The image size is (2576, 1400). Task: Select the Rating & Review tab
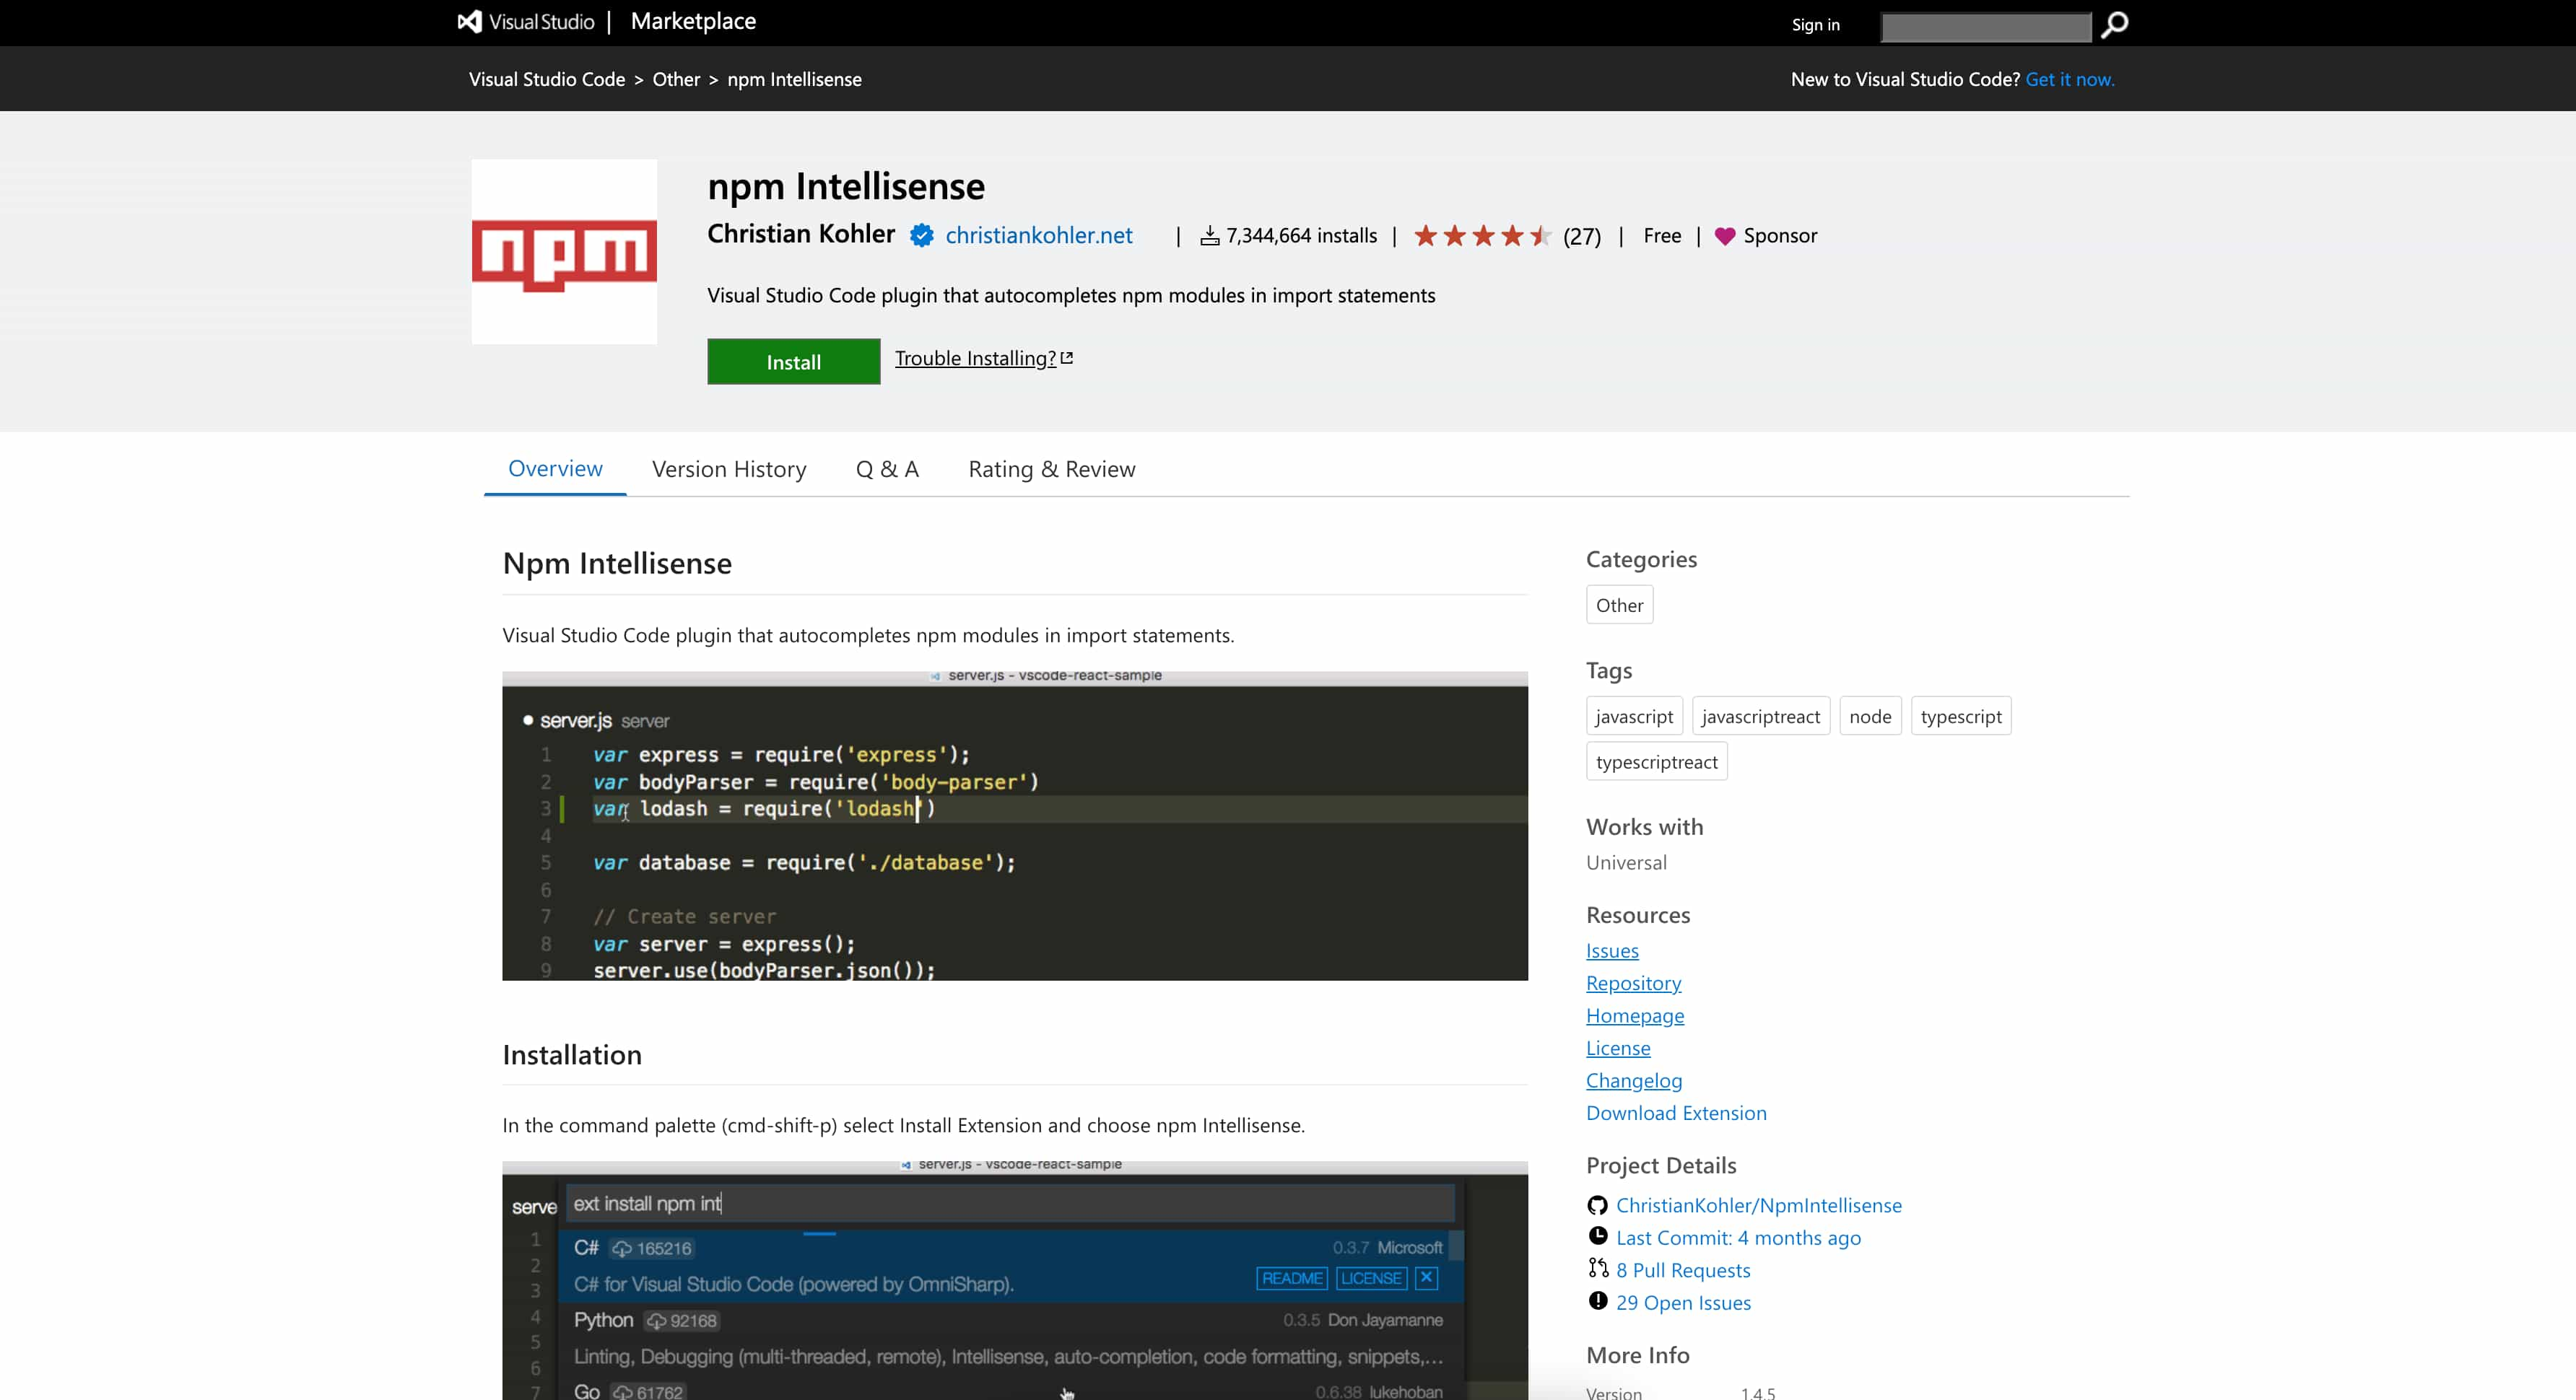click(x=1052, y=467)
